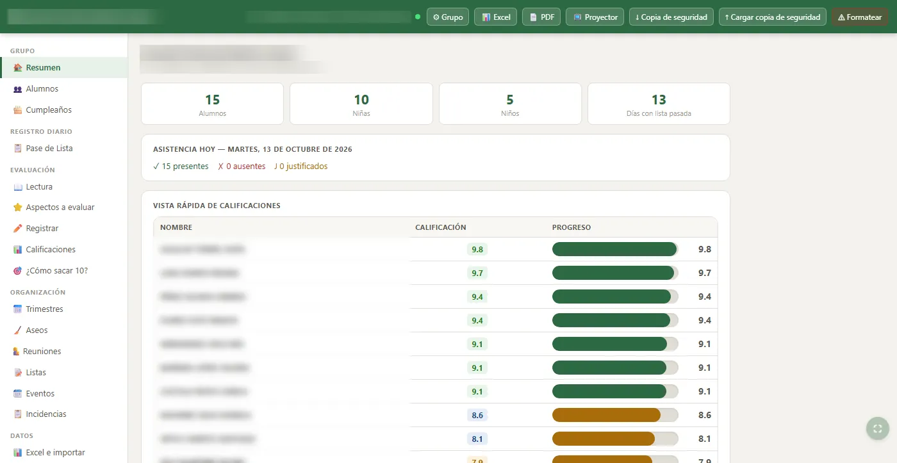This screenshot has width=897, height=463.
Task: Click the Formatear warning button
Action: (860, 17)
